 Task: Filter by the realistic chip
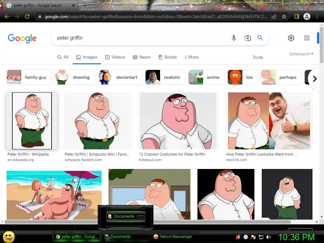pos(165,77)
